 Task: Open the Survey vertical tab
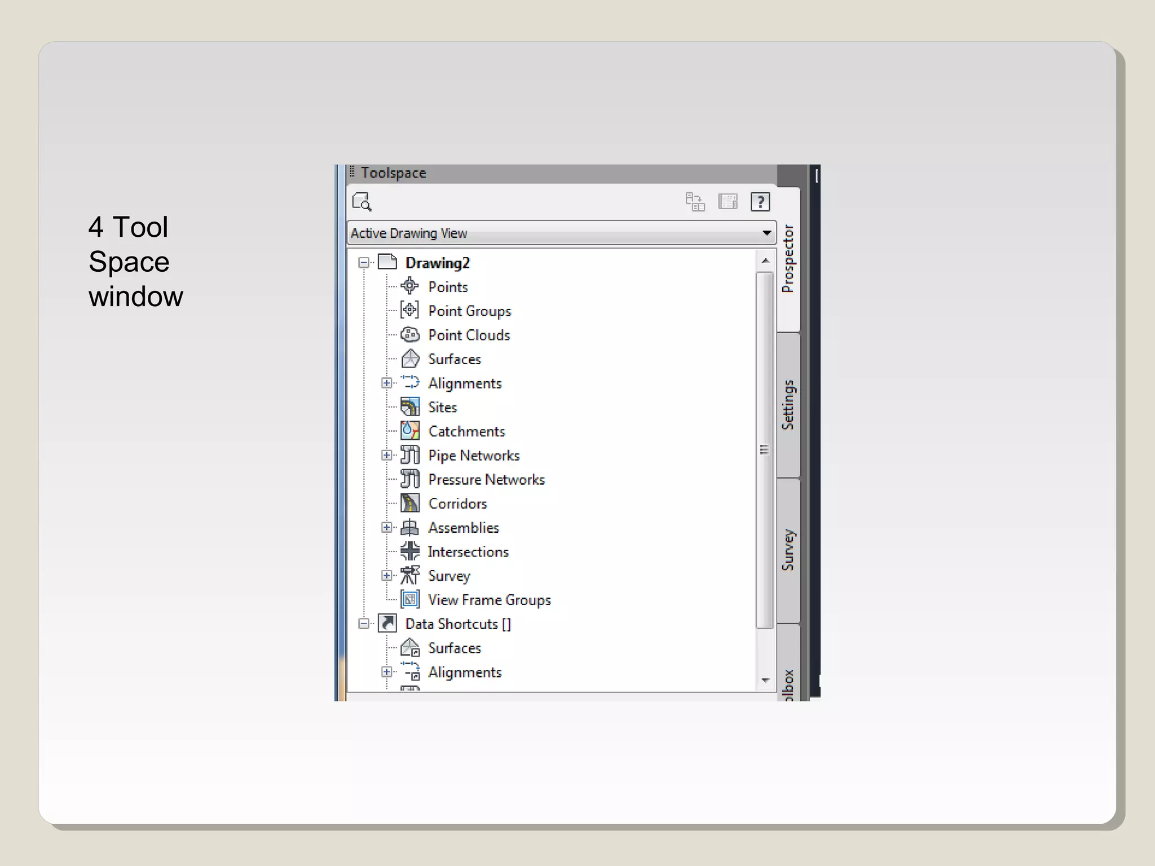pos(788,550)
